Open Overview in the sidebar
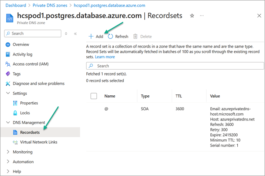Screen dimensions: 265x176 click(21, 45)
